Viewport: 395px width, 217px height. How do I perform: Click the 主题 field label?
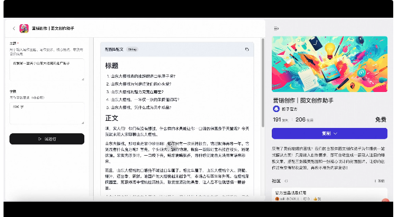click(13, 44)
